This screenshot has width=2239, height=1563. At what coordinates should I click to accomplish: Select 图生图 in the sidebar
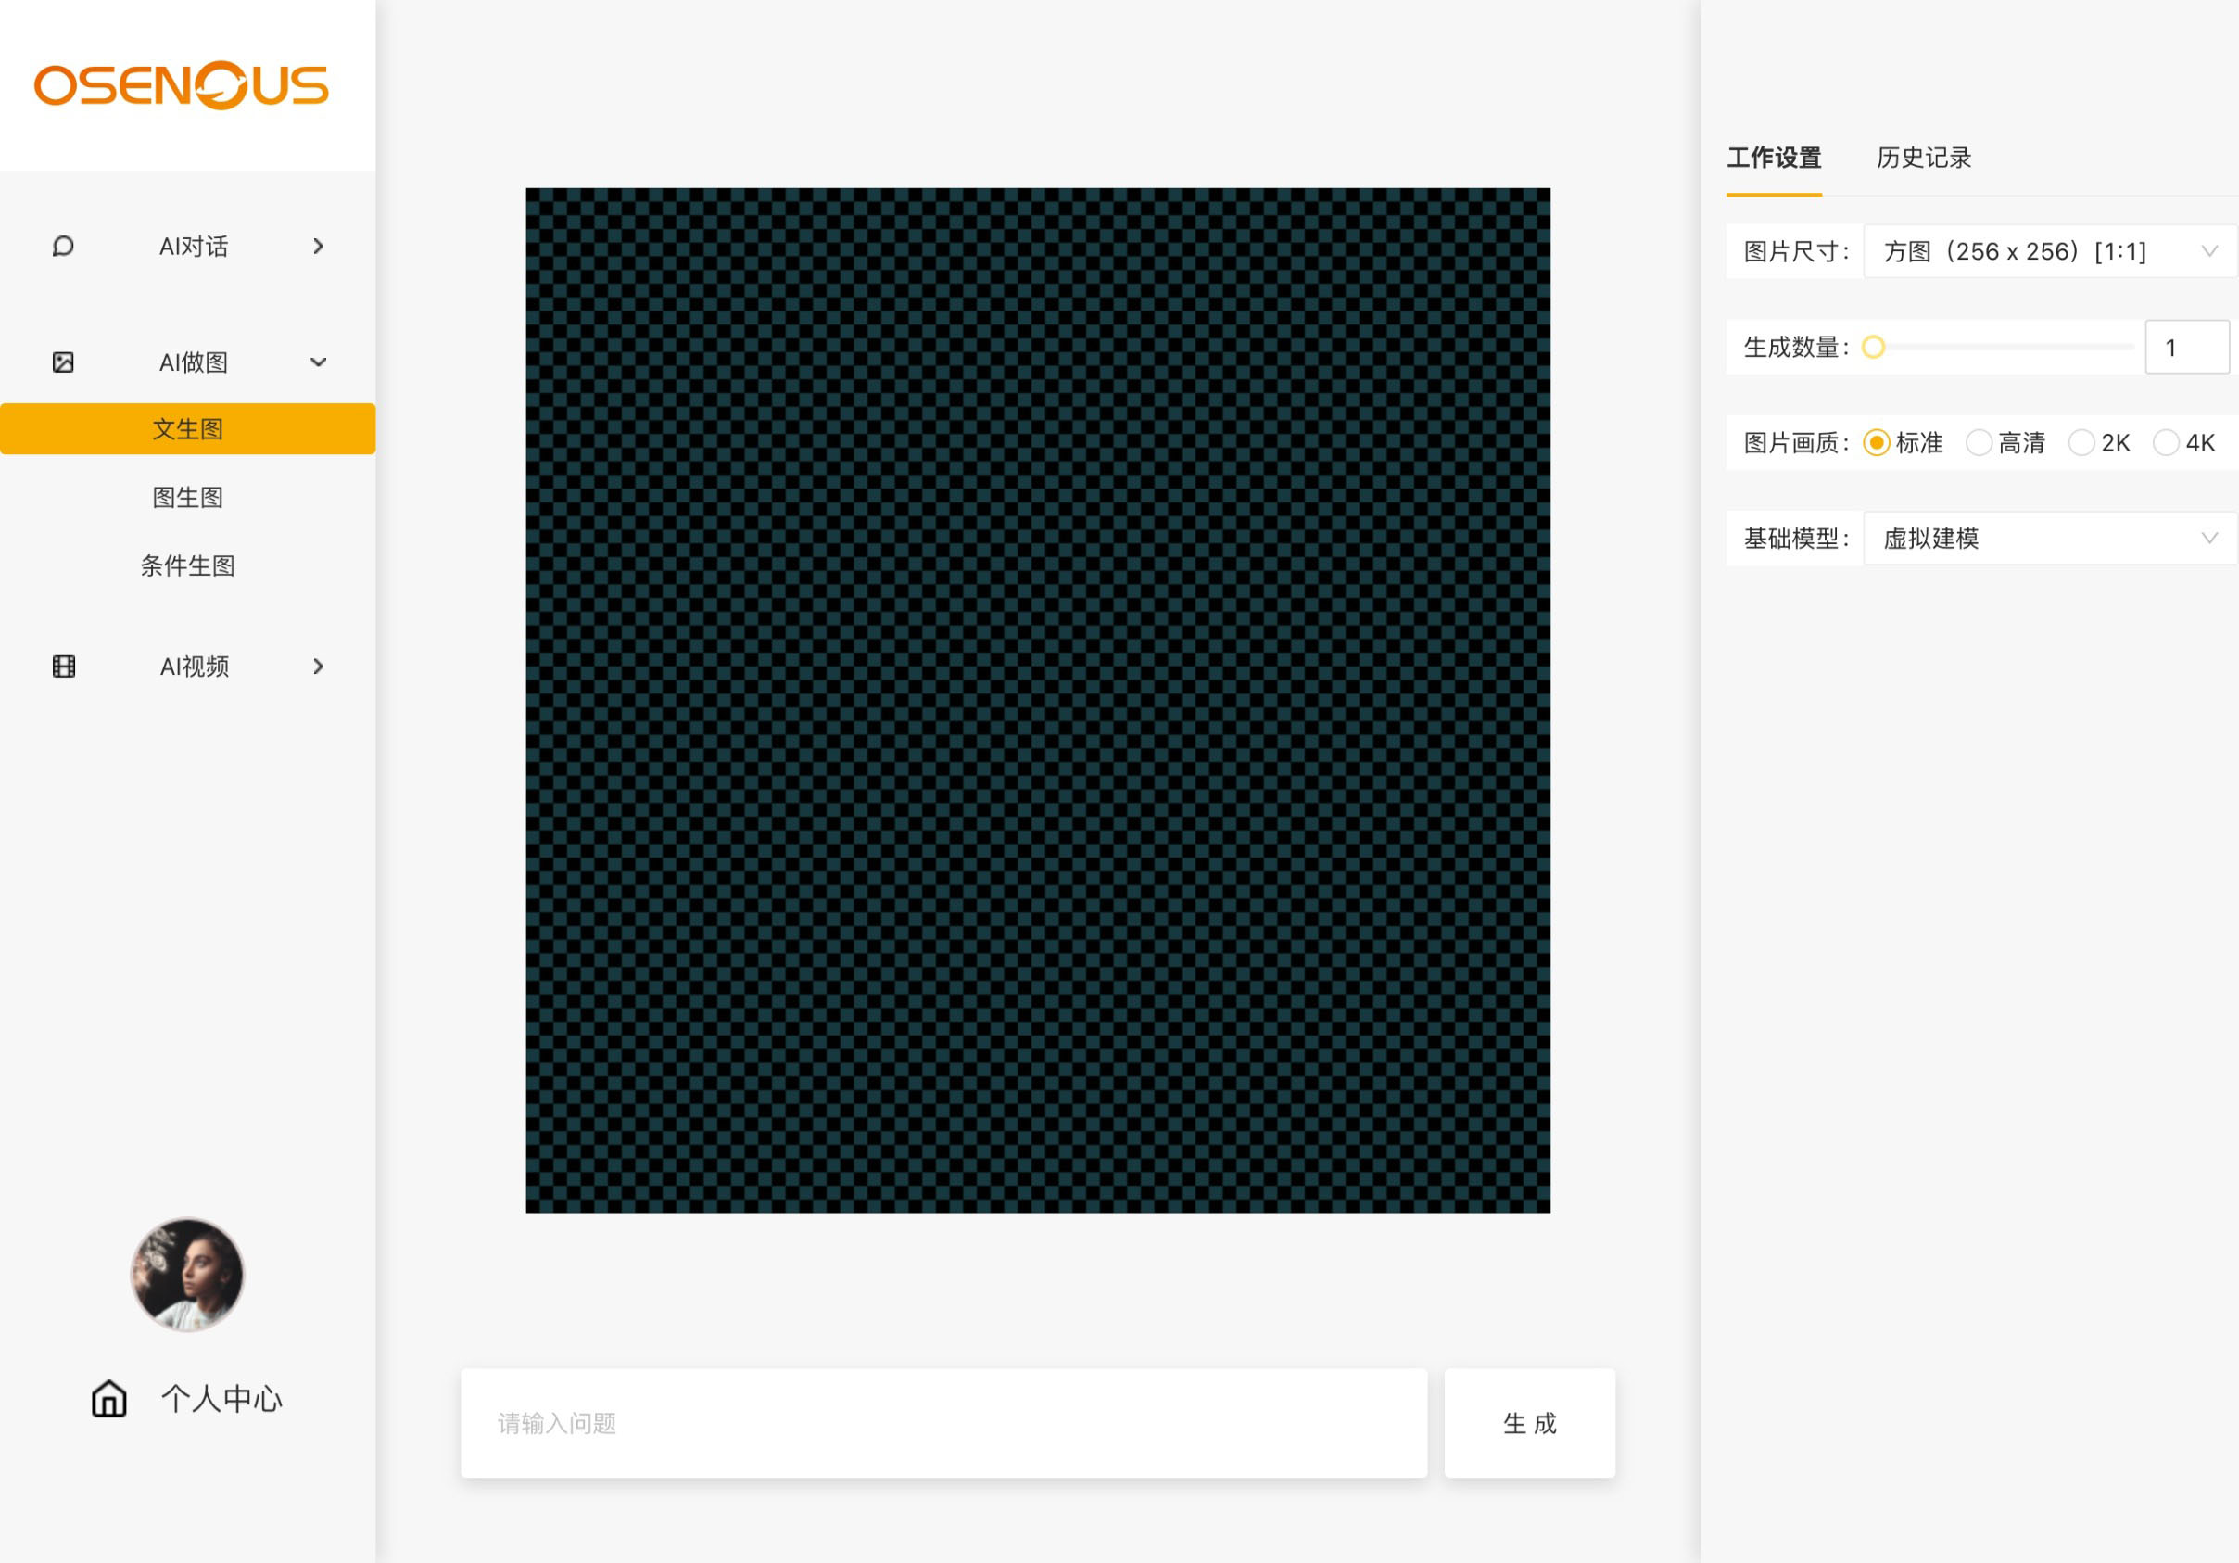click(187, 497)
